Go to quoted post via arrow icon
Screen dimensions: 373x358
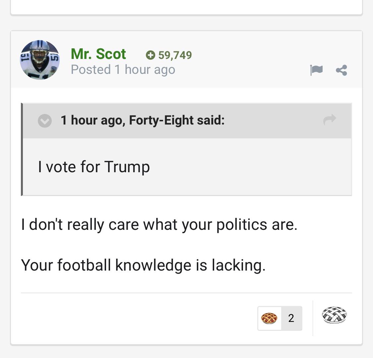[330, 120]
